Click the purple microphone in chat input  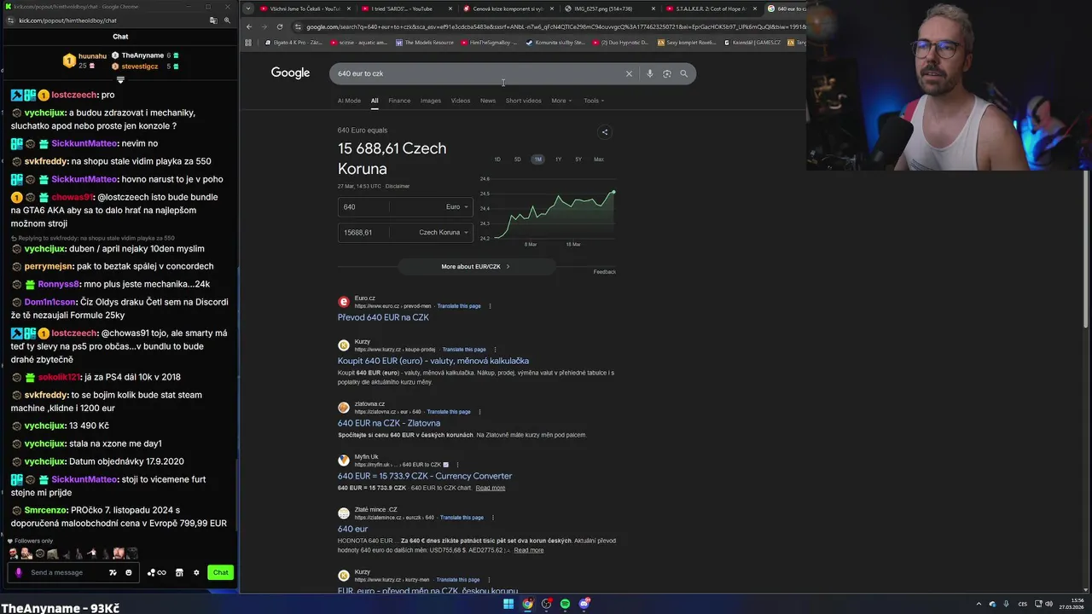click(x=19, y=572)
